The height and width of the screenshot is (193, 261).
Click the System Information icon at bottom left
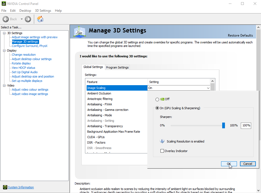pos(5,187)
